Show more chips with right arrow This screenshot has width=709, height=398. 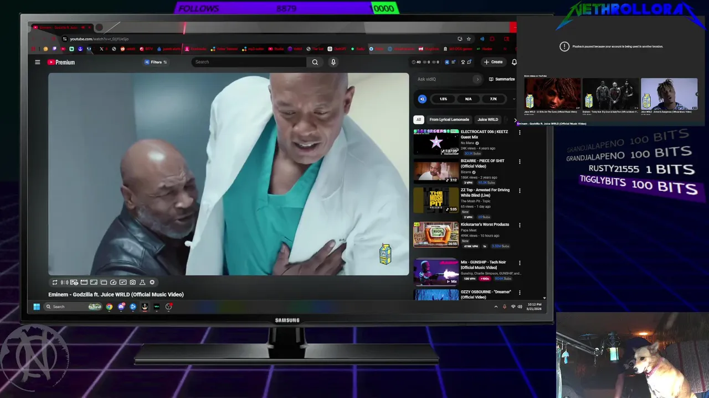point(515,119)
